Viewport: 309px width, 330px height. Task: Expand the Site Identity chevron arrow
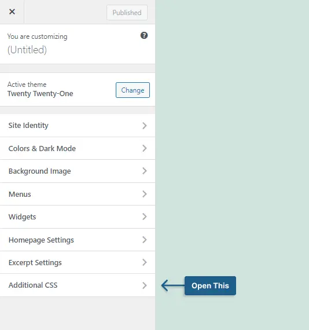tap(144, 126)
